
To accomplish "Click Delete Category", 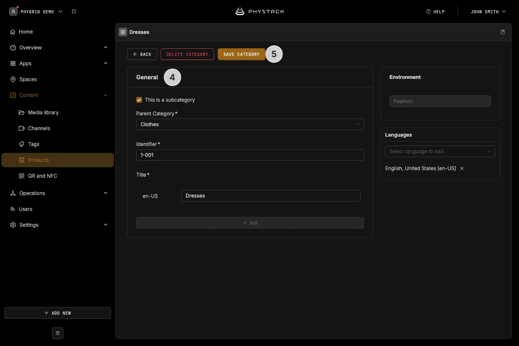I will [187, 54].
